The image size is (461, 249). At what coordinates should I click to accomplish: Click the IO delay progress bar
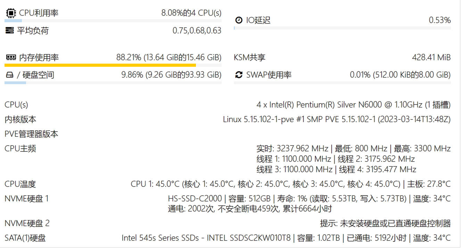pos(342,28)
